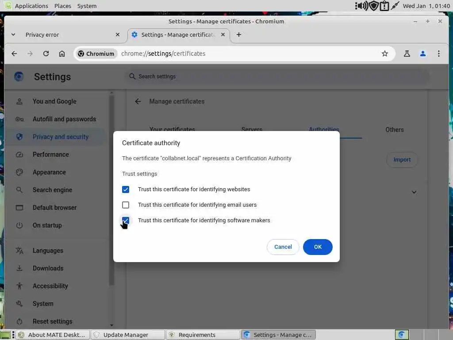Image resolution: width=453 pixels, height=340 pixels.
Task: Go back in browser history
Action: [14, 54]
